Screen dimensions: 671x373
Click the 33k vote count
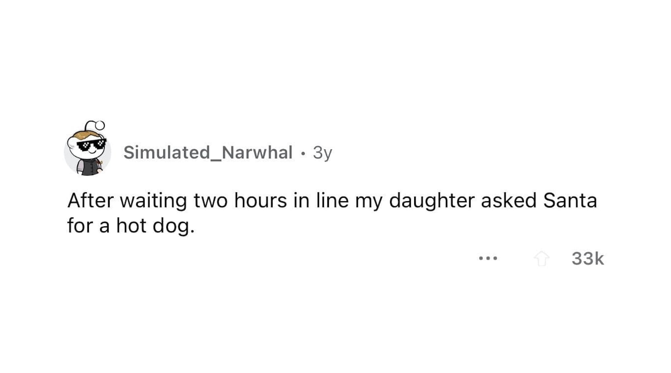point(588,259)
